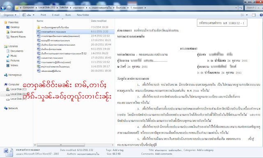Open dropdown beside the Open toolbar button
This screenshot has height=158, width=263.
coord(34,15)
